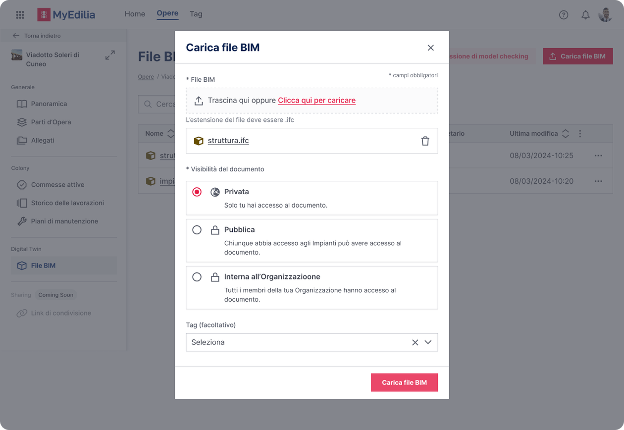The height and width of the screenshot is (430, 624).
Task: Open column options via the three-dot icon
Action: click(x=579, y=133)
